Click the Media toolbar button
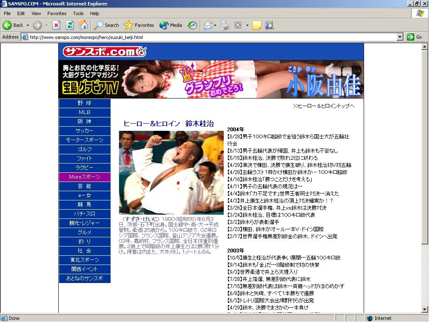The width and height of the screenshot is (429, 322). (171, 25)
